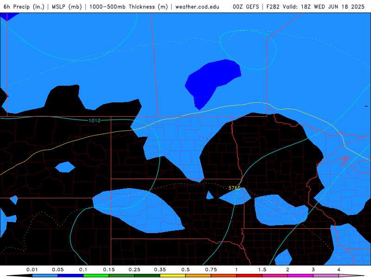The image size is (371, 278).
Task: Click the 5760 thickness contour label
Action: [235, 188]
